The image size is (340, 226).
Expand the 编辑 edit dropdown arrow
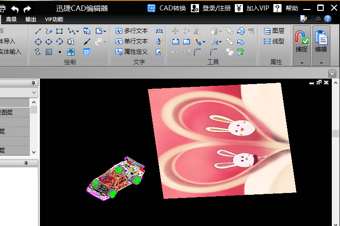tap(321, 63)
